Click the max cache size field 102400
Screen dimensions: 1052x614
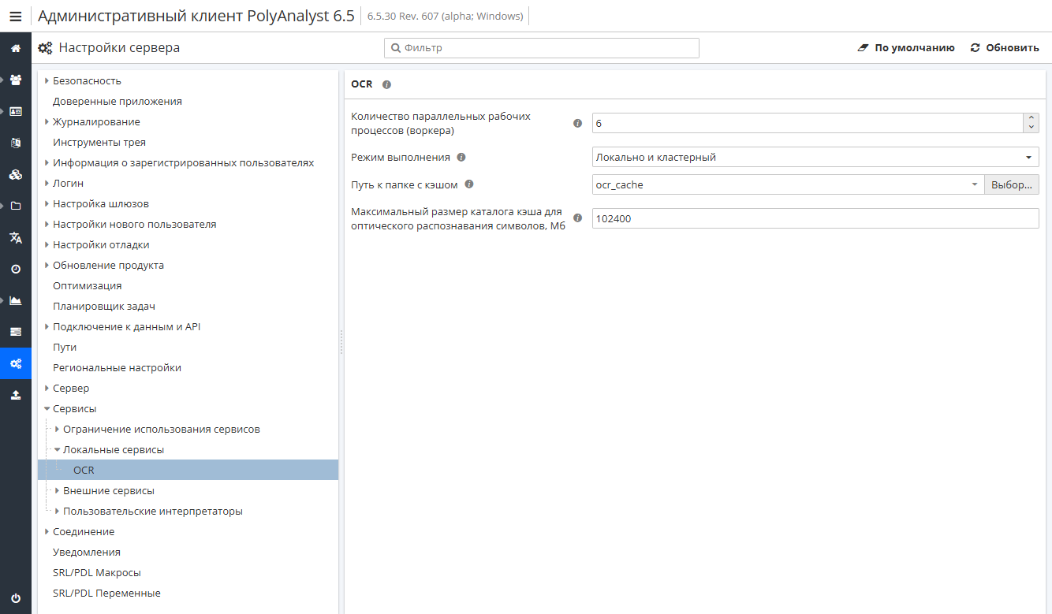click(x=815, y=218)
